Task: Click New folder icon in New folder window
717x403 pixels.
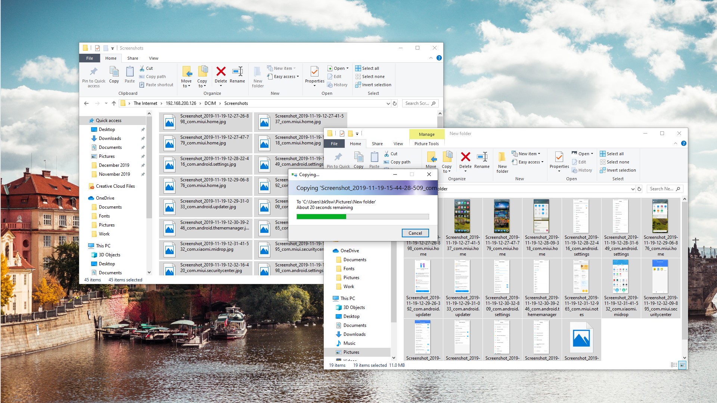Action: coord(502,157)
